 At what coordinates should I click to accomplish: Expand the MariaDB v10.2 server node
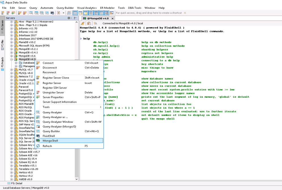pyautogui.click(x=12, y=42)
